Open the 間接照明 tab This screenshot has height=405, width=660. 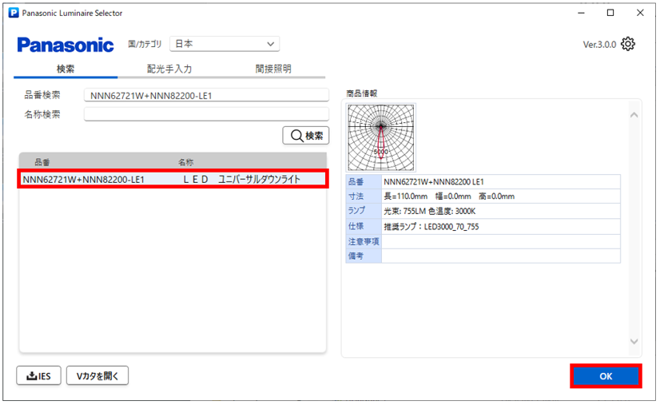point(273,69)
